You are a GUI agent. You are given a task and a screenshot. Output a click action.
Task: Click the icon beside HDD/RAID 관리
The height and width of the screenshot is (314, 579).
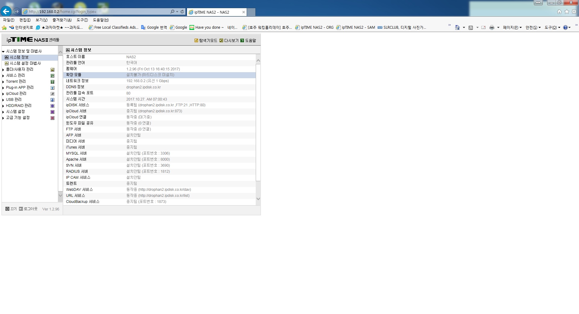click(52, 106)
